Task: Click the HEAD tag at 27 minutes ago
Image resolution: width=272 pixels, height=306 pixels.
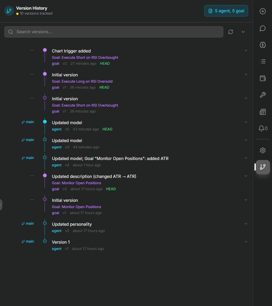Action: click(x=105, y=63)
